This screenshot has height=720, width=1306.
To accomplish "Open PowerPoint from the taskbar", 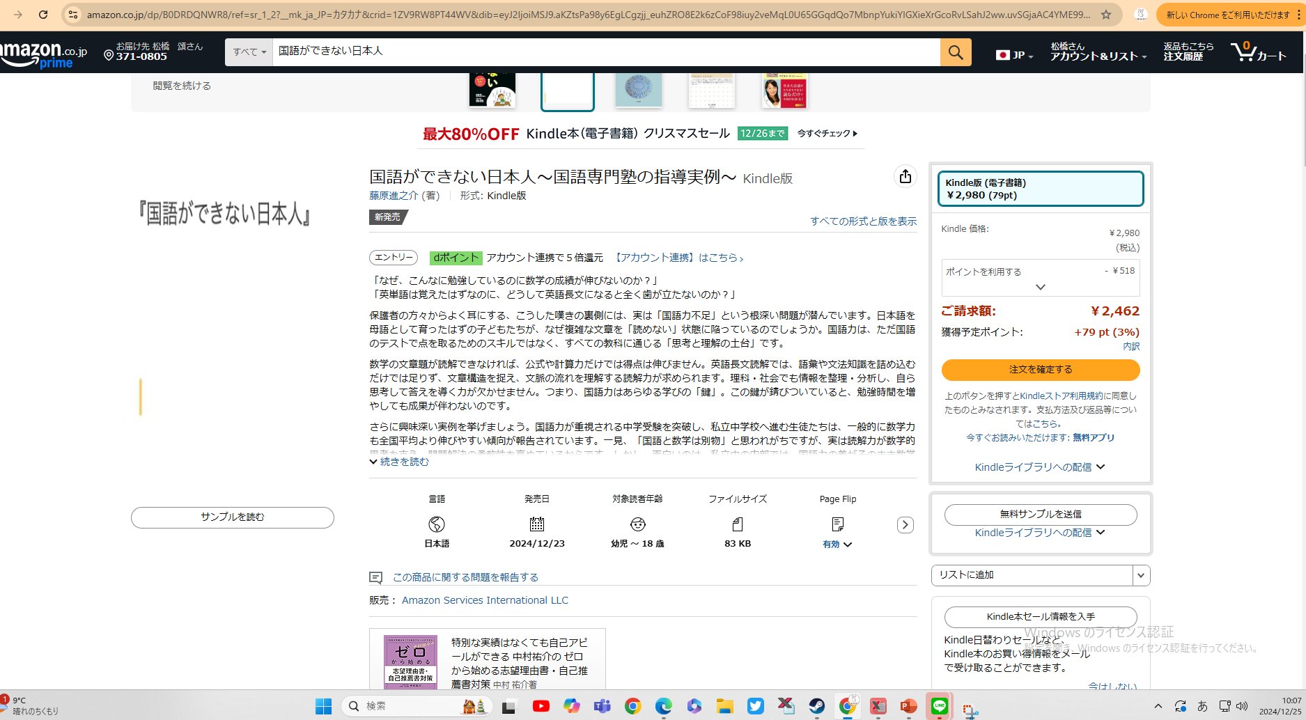I will pyautogui.click(x=908, y=706).
